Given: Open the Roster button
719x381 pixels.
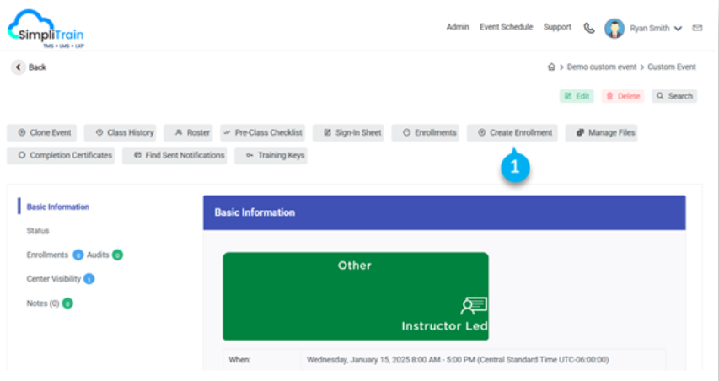Looking at the screenshot, I should pyautogui.click(x=188, y=133).
